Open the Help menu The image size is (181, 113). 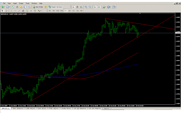pos(41,3)
